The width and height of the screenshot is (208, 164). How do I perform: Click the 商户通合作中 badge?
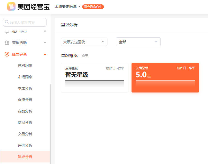tap(93, 7)
